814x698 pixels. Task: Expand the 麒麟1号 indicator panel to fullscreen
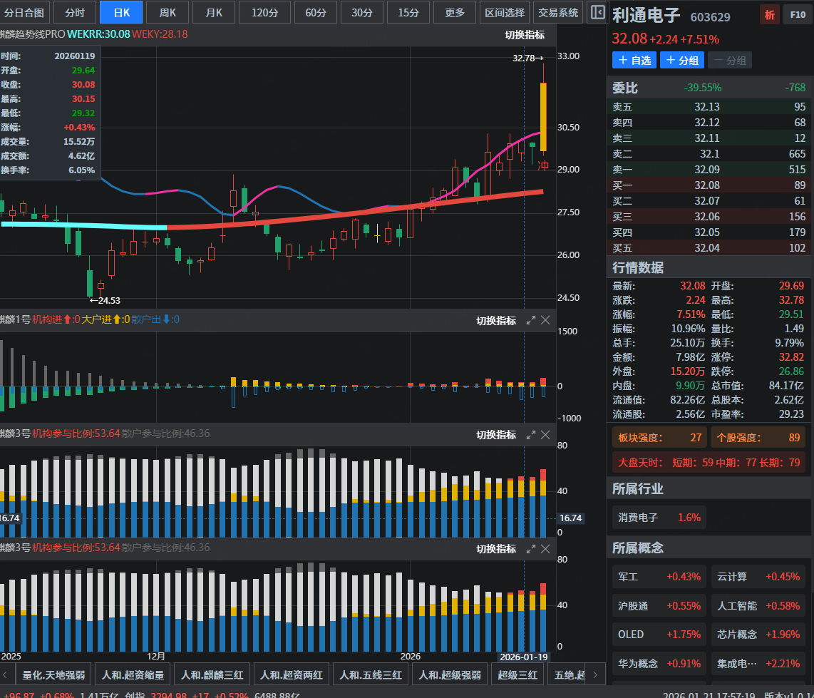pyautogui.click(x=531, y=321)
